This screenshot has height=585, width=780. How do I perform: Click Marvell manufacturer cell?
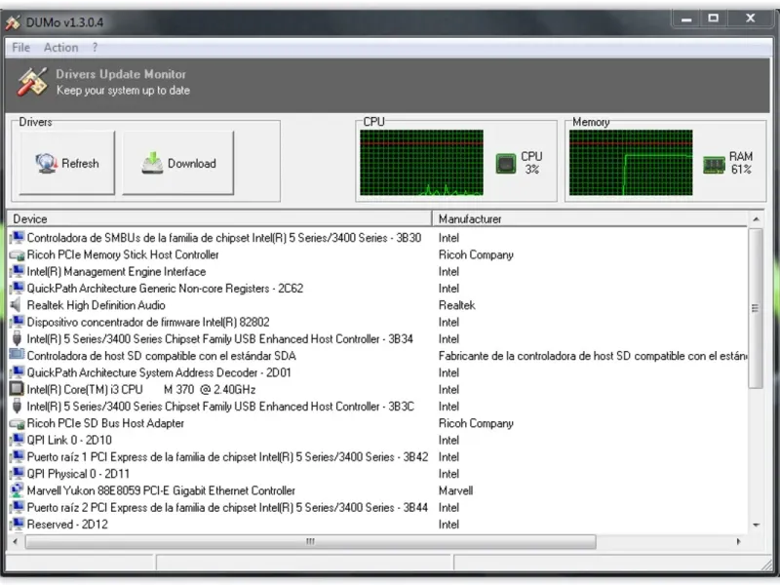455,491
